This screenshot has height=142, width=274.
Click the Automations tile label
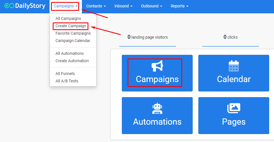pos(157,122)
